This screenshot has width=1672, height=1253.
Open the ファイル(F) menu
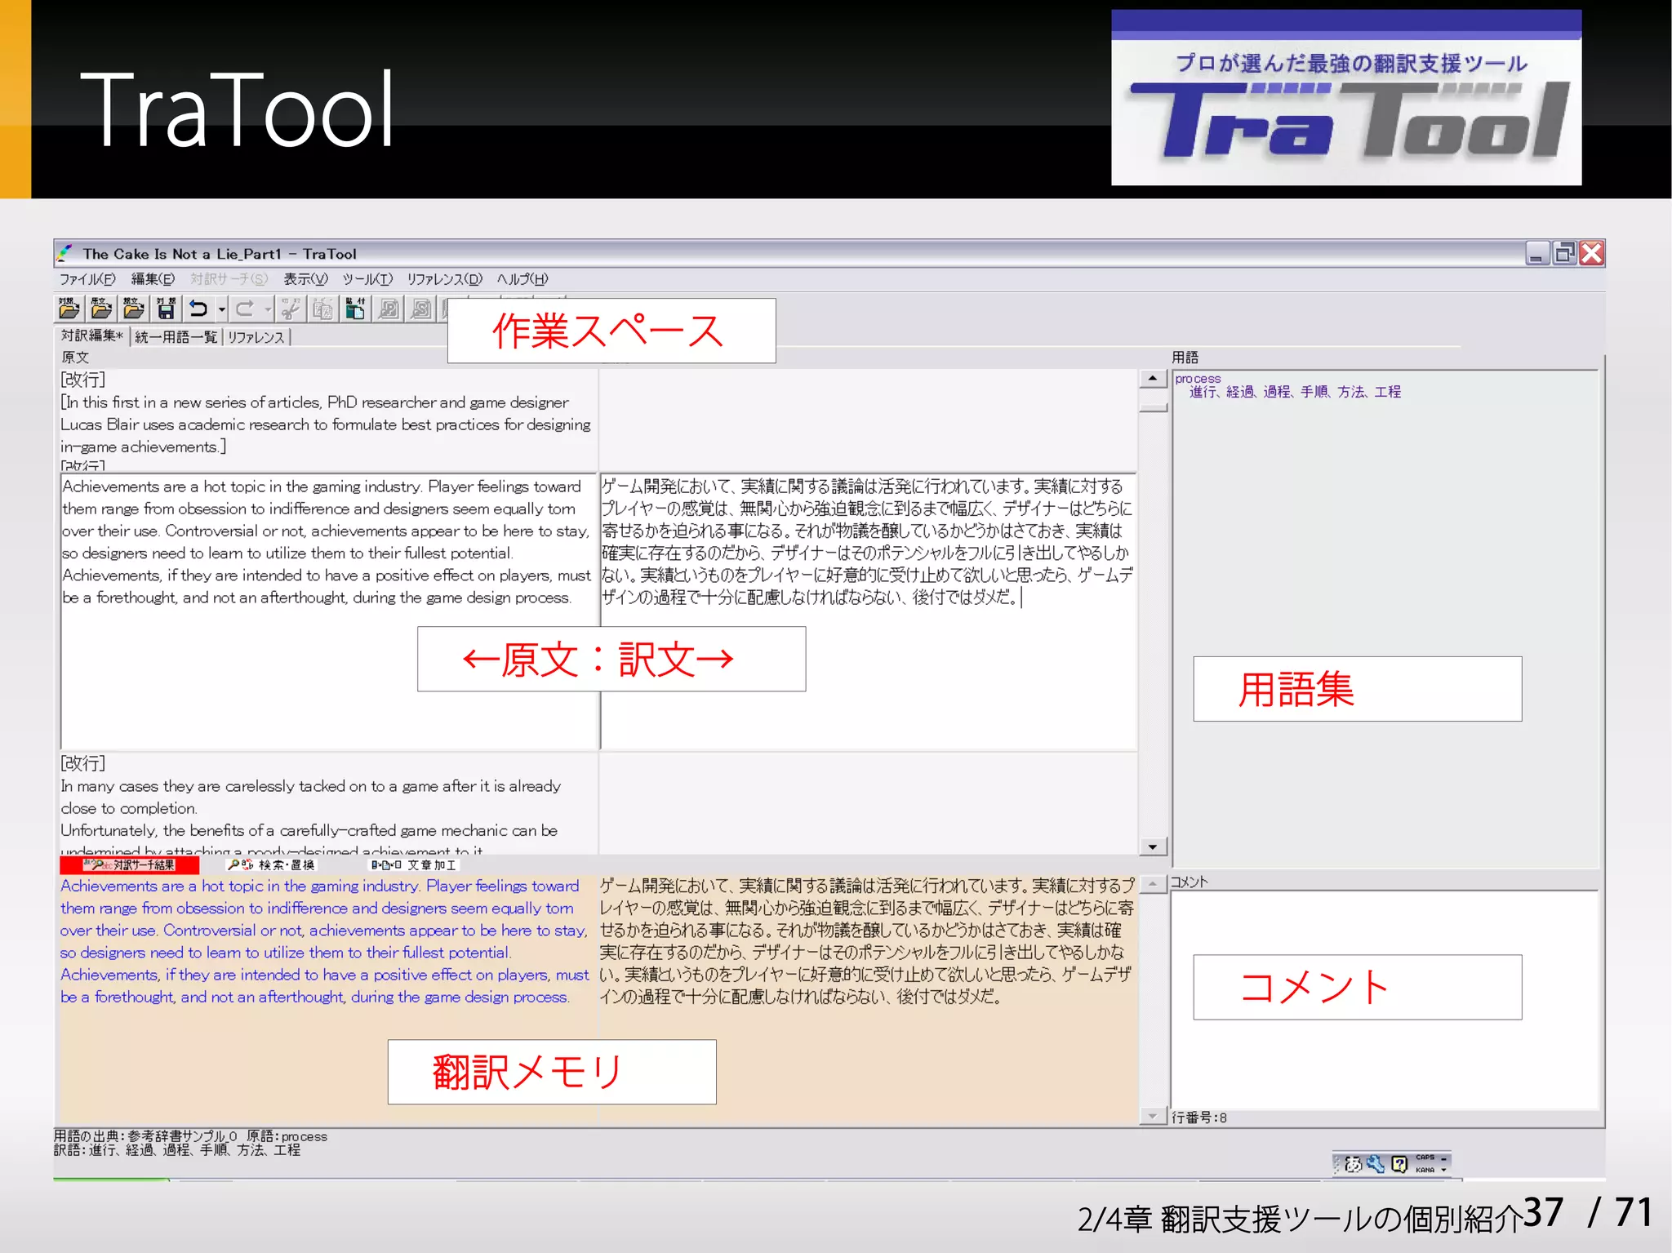click(87, 279)
